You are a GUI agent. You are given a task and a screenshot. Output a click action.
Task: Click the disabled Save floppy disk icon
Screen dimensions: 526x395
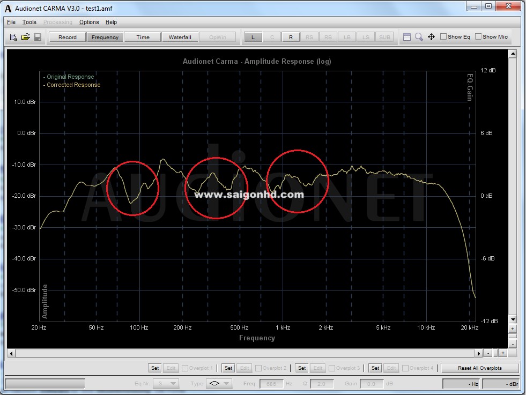pos(38,37)
